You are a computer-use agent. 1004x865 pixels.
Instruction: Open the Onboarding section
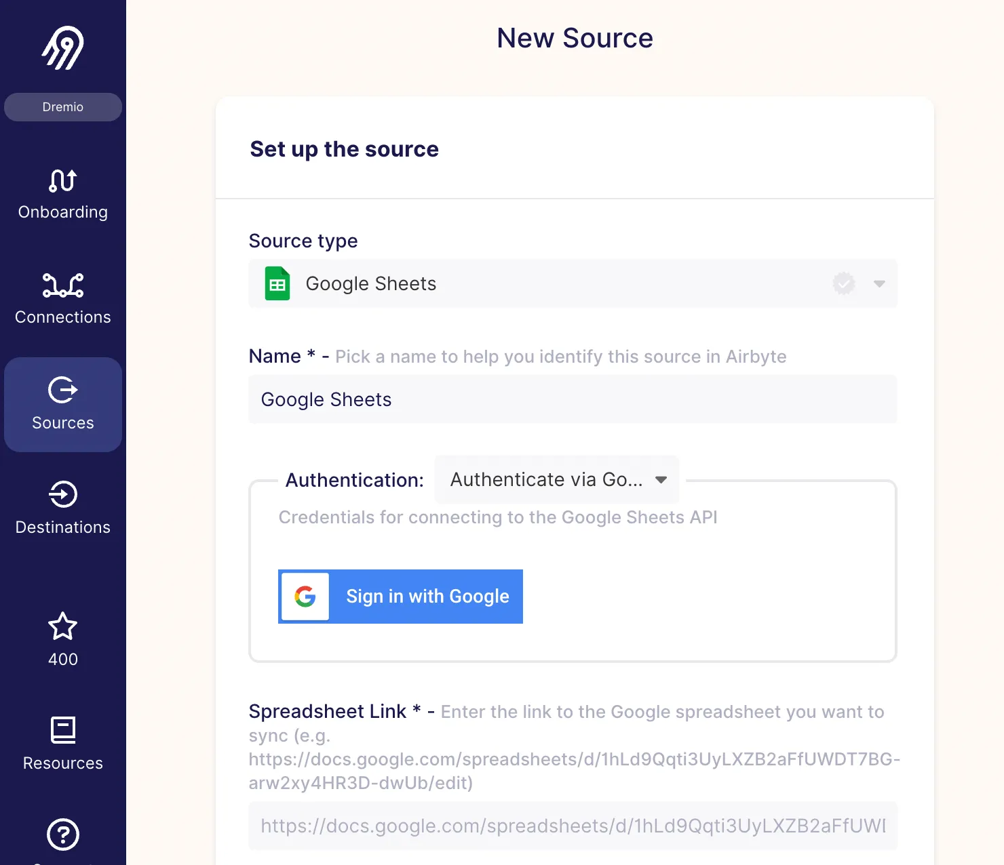tap(63, 195)
